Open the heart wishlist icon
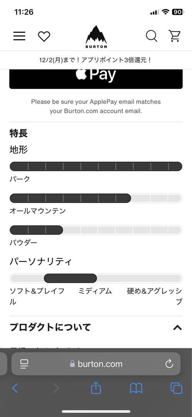 [x=44, y=36]
